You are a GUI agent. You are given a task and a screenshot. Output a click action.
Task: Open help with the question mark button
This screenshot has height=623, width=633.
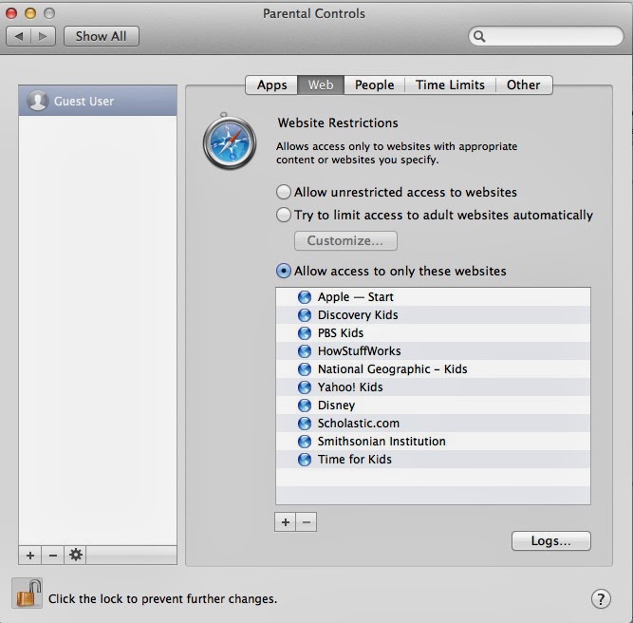[x=601, y=598]
